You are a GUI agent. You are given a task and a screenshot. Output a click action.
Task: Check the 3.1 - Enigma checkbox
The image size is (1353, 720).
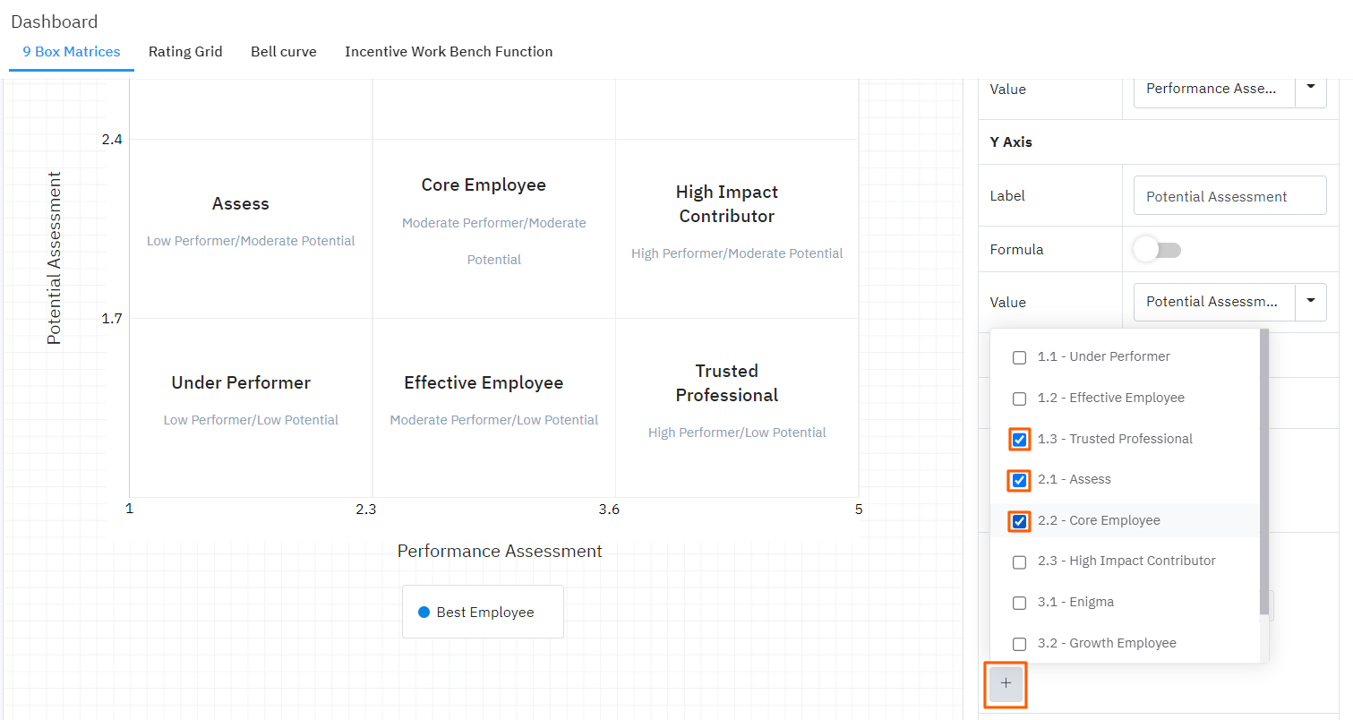pyautogui.click(x=1019, y=603)
